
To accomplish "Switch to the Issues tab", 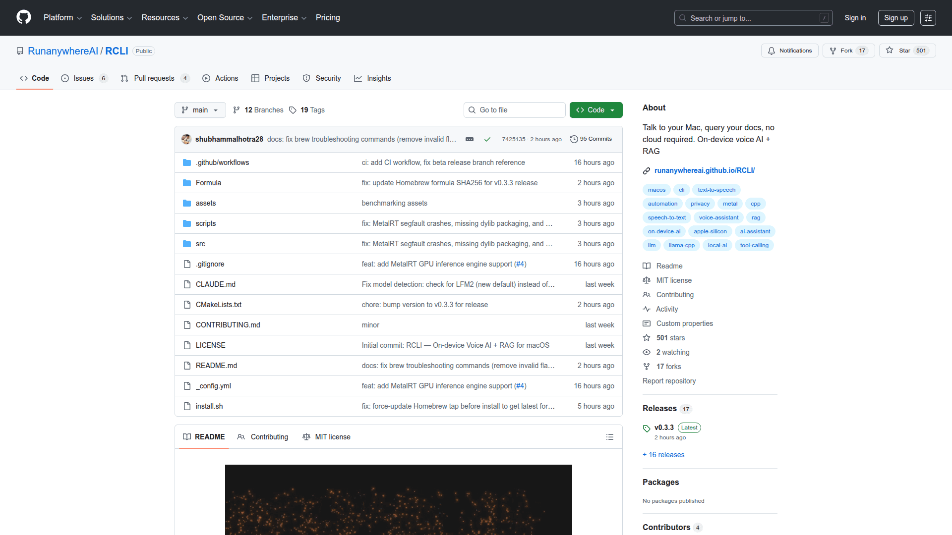I will tap(83, 78).
